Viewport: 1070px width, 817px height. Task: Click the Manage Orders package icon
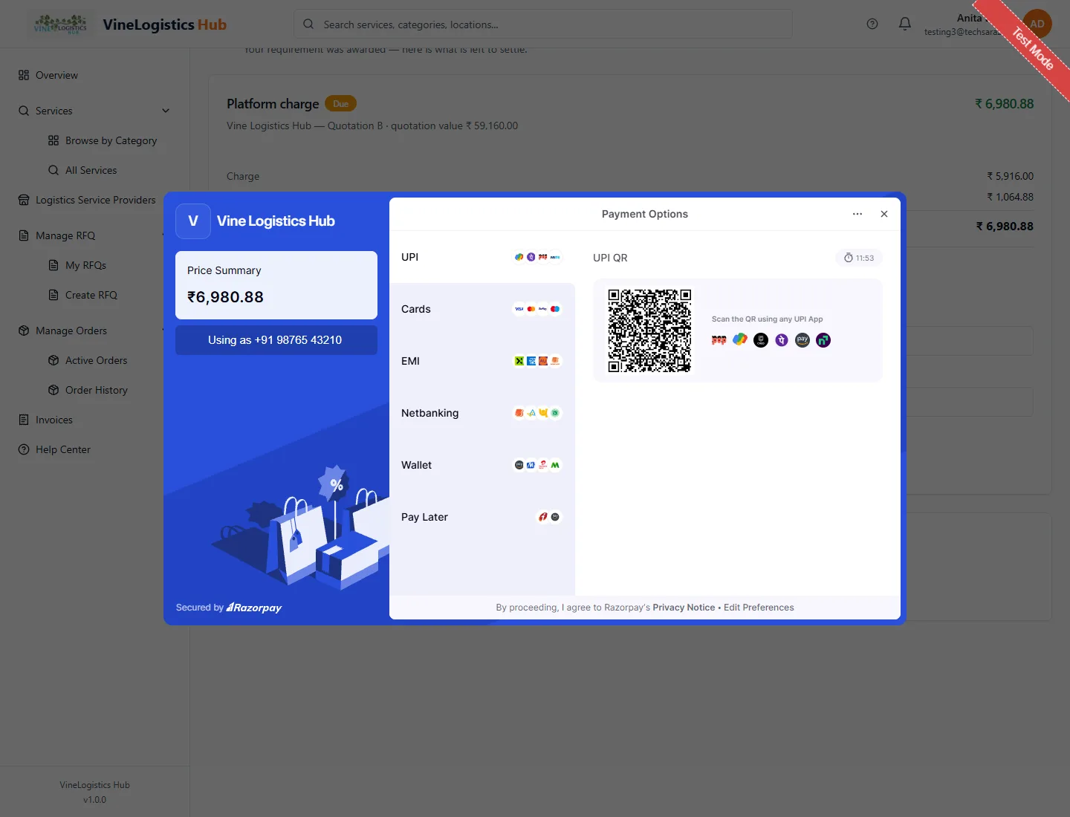point(24,331)
